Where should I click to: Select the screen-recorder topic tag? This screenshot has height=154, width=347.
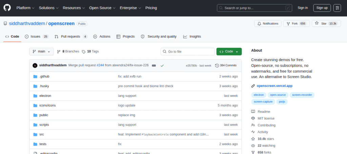click(x=302, y=95)
